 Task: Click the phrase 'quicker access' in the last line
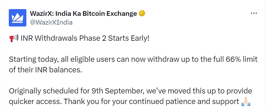(34, 102)
